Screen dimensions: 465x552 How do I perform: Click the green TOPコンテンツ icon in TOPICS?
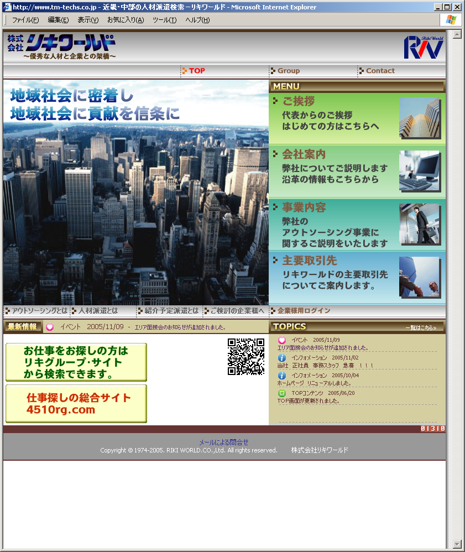[x=282, y=393]
